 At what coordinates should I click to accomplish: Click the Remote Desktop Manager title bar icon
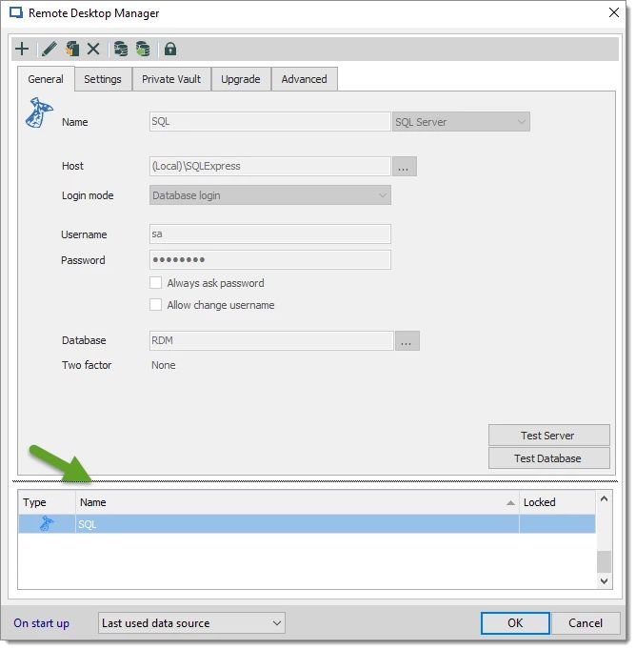click(16, 12)
